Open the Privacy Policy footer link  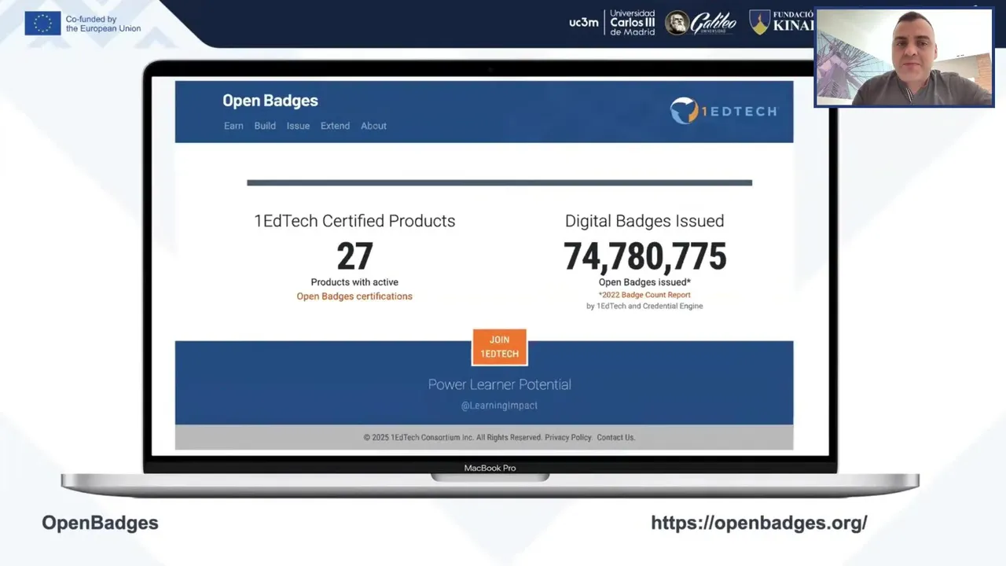pyautogui.click(x=568, y=437)
